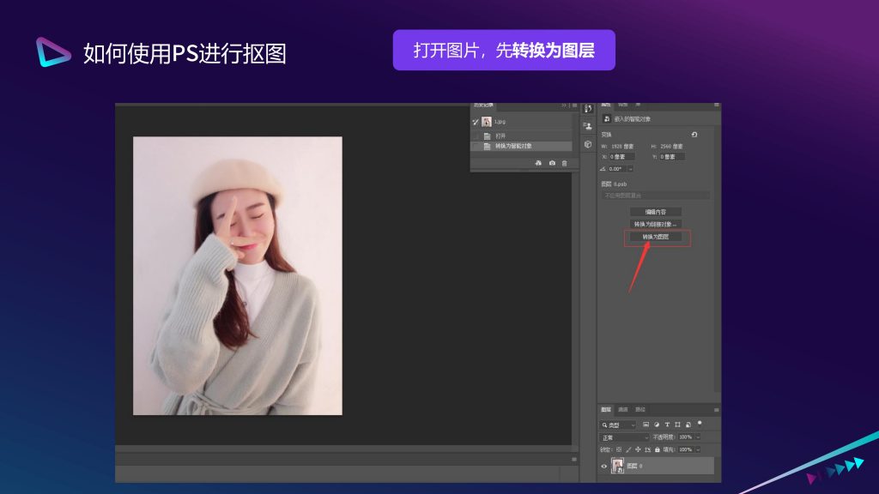This screenshot has width=879, height=494.
Task: Toggle the layer filtering on/off switch
Action: (x=700, y=423)
